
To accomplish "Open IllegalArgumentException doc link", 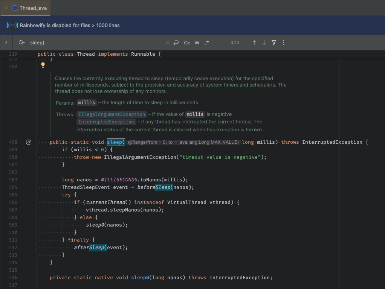I will (x=112, y=114).
